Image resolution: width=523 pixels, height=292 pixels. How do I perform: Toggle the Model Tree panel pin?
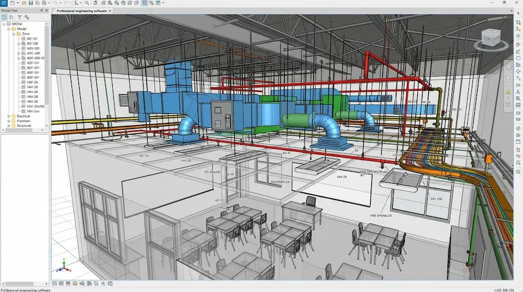[x=41, y=10]
